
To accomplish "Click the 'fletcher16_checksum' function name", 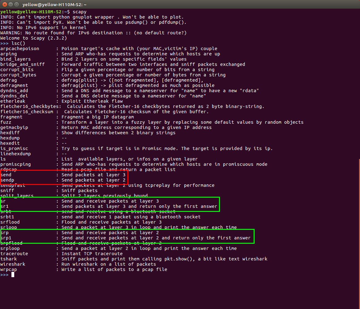I will (x=27, y=112).
